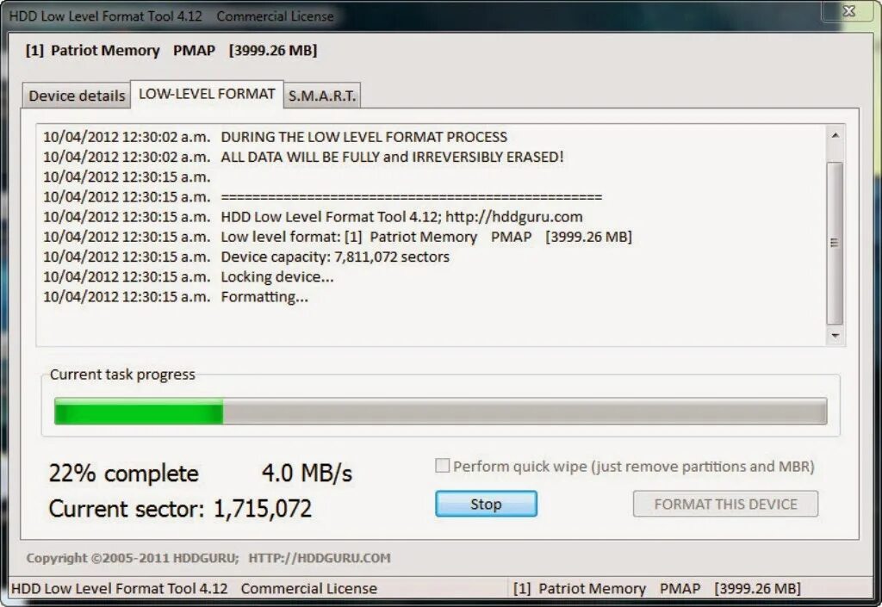Click the current task progress bar
882x607 pixels.
click(x=440, y=411)
